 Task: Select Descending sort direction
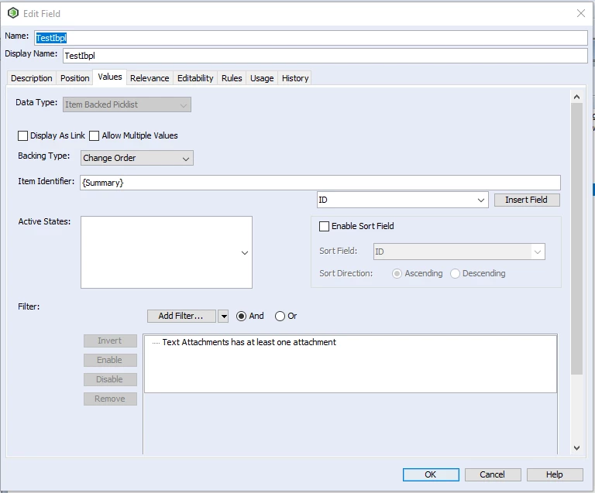coord(455,274)
